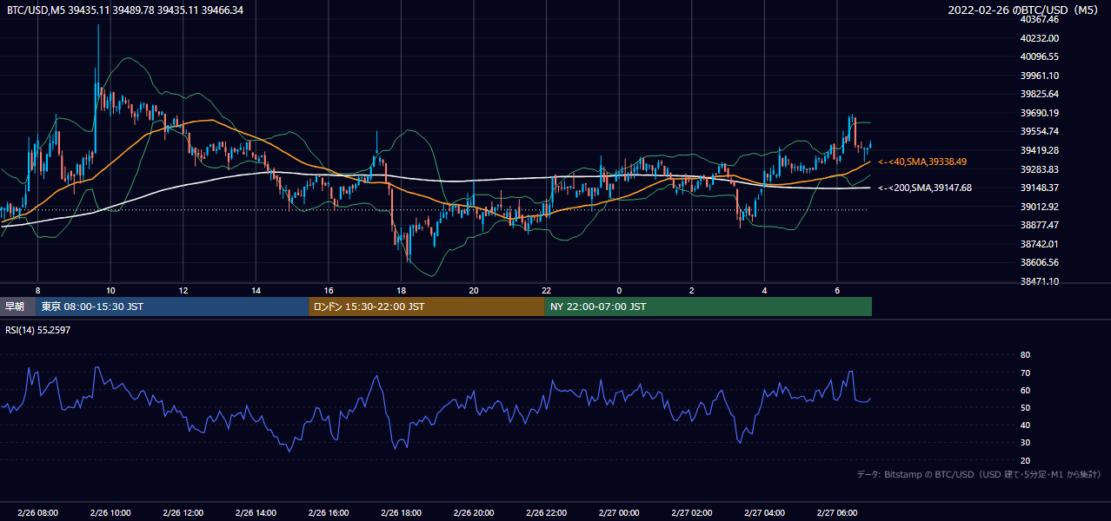Image resolution: width=1111 pixels, height=521 pixels.
Task: Click hour label 10 under the price chart
Action: [110, 290]
